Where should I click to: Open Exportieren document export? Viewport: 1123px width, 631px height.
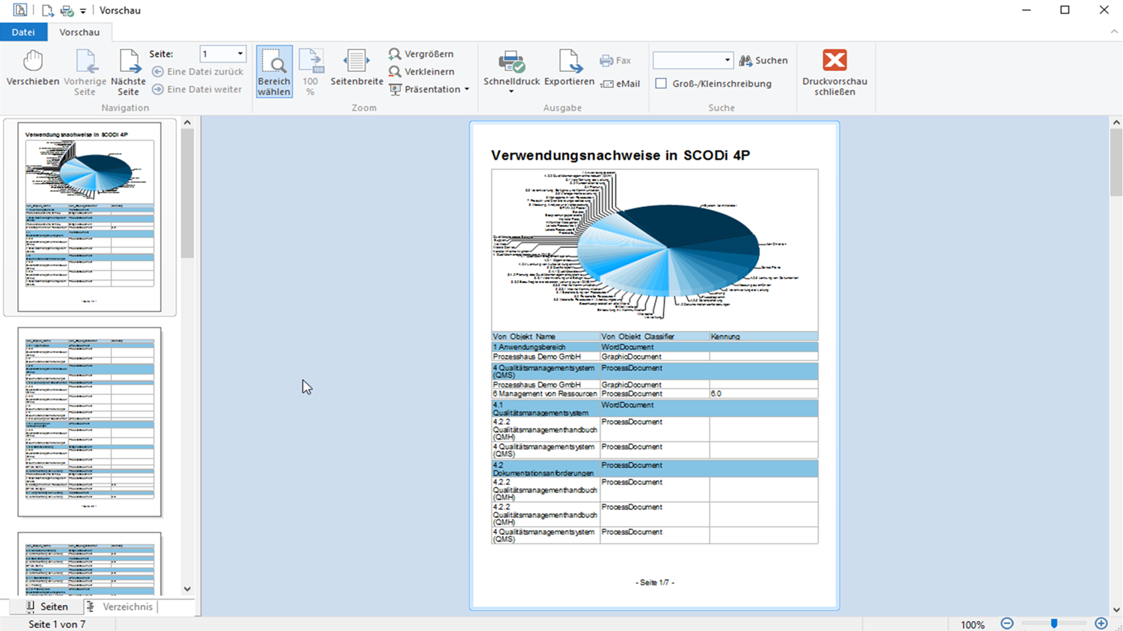(x=569, y=69)
